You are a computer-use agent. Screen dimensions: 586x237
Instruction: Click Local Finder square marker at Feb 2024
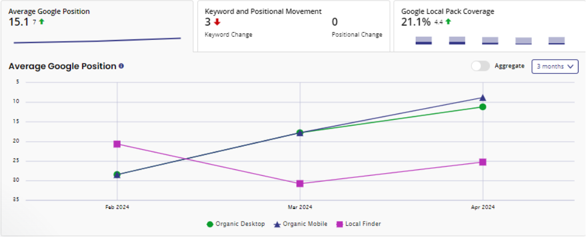(x=117, y=144)
